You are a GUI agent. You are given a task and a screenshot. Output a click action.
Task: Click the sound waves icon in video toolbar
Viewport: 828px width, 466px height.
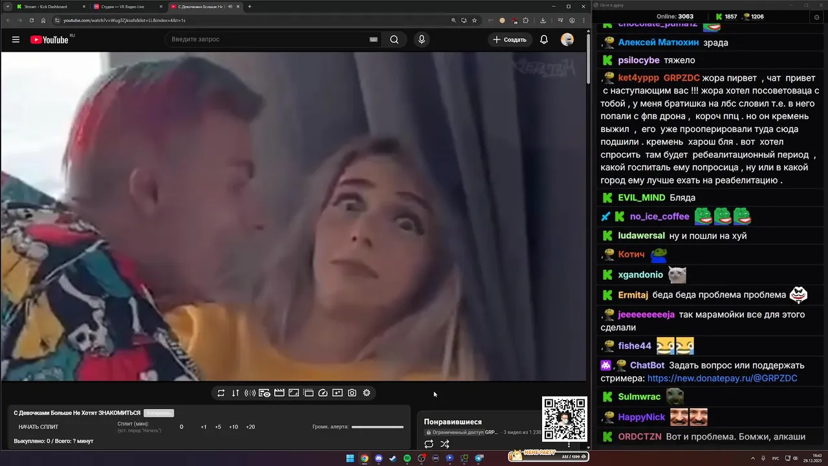(x=250, y=393)
